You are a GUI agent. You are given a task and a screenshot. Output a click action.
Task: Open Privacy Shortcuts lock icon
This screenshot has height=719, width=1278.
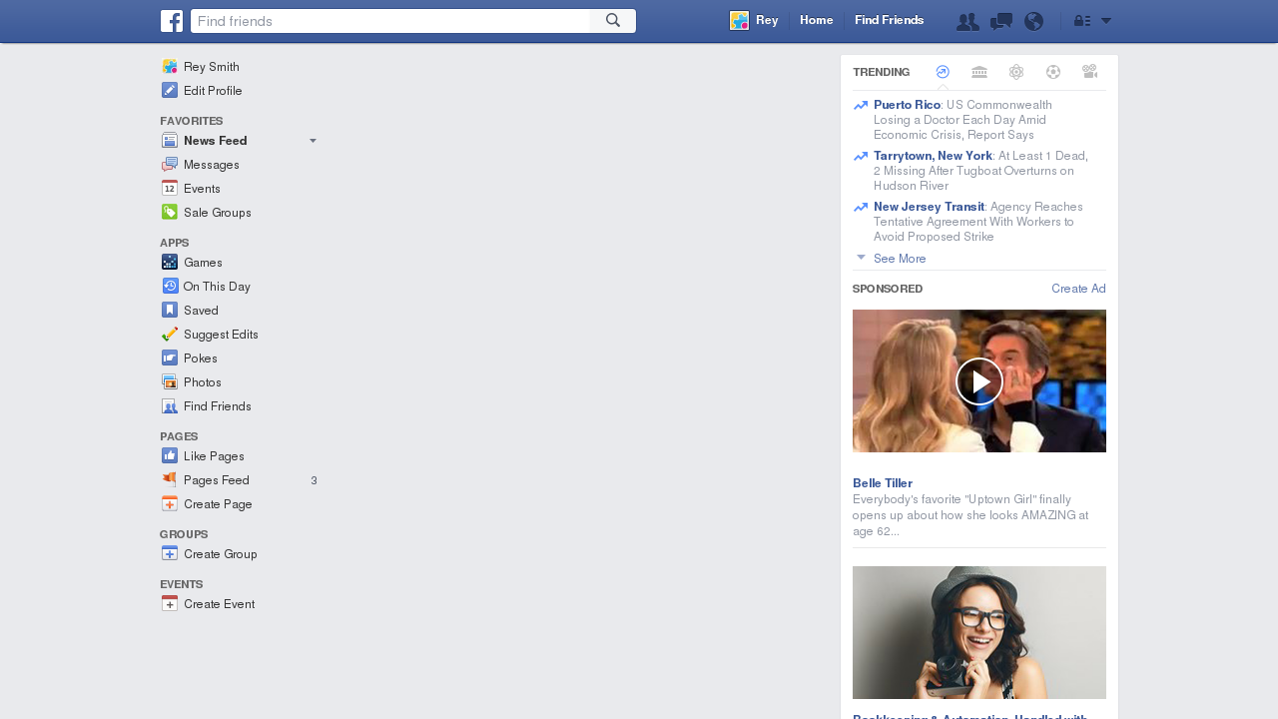[x=1082, y=21]
